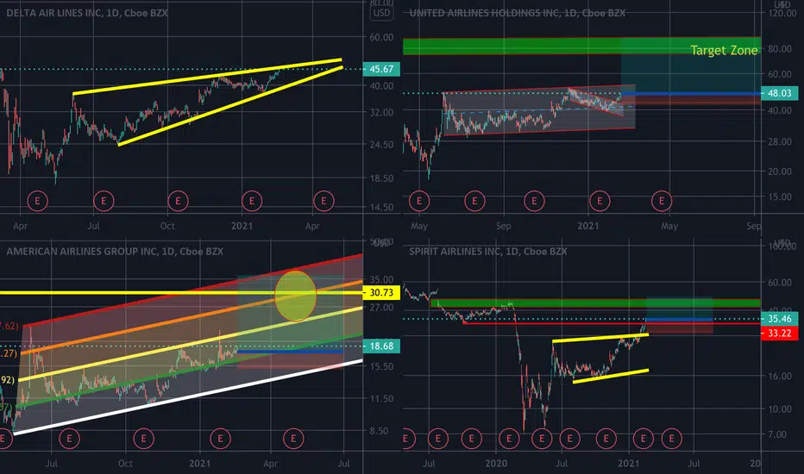Open American Airlines earnings marker near Oct label
804x474 pixels.
143,439
